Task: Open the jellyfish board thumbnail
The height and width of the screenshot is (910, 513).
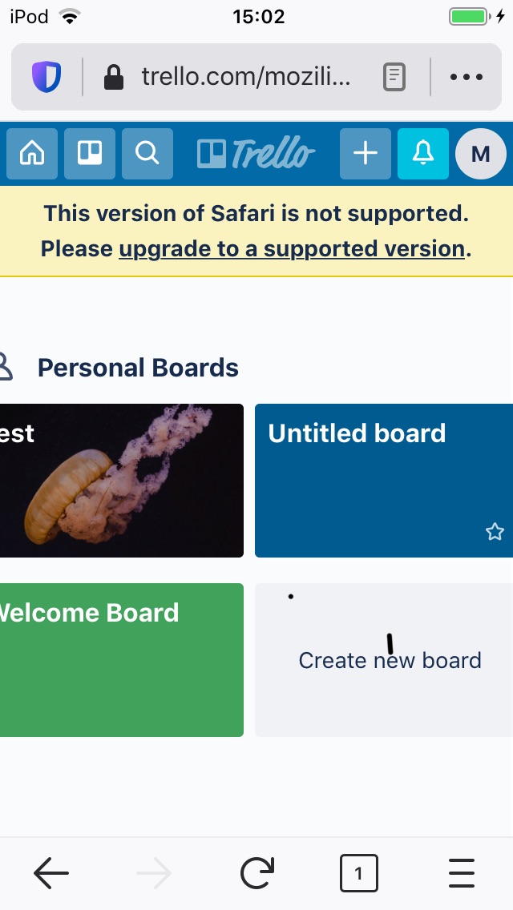Action: pyautogui.click(x=122, y=480)
